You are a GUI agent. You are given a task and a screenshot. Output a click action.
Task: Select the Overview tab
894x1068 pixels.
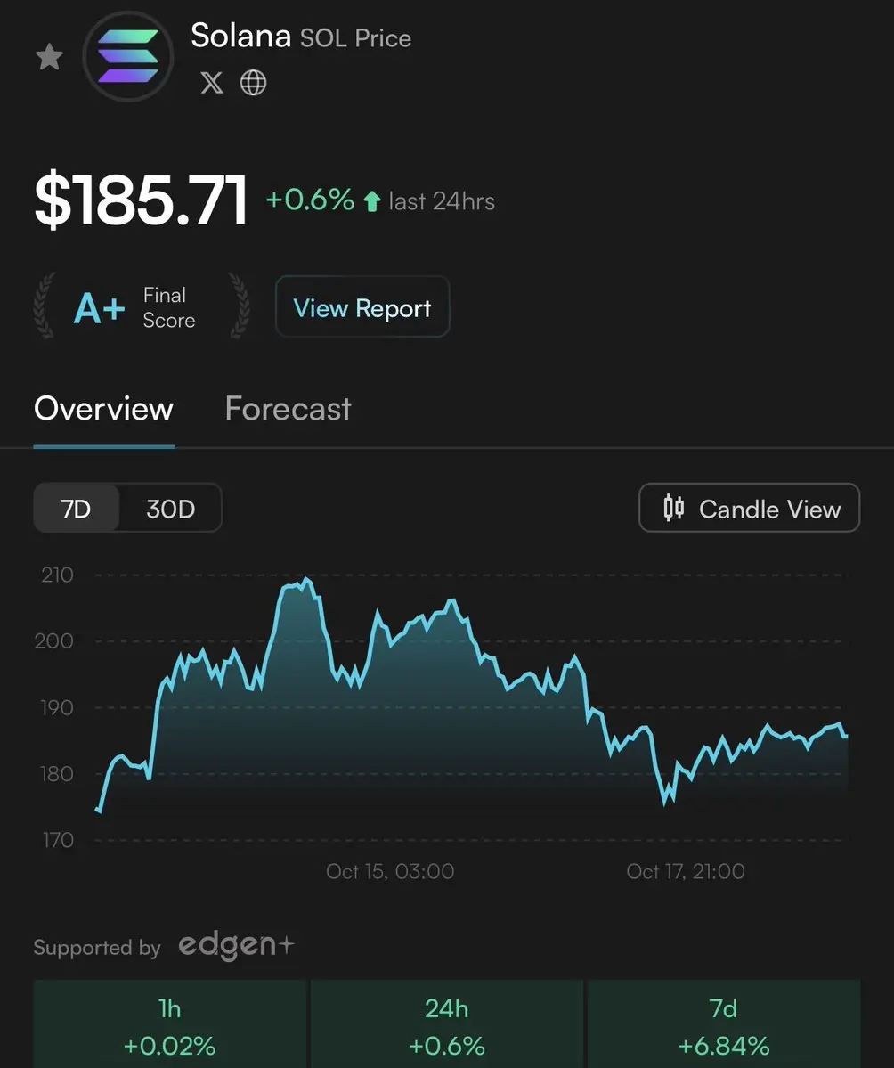[x=103, y=409]
